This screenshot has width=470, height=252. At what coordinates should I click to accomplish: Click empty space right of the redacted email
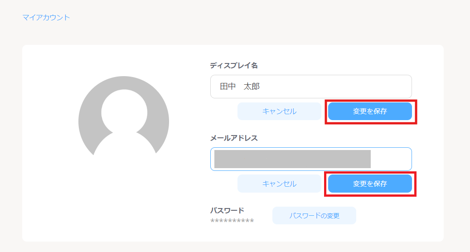391,159
